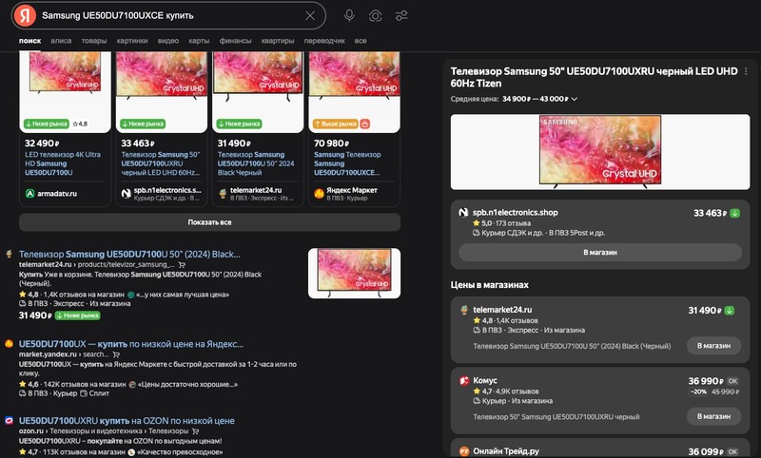The image size is (761, 458).
Task: Expand the average price range dropdown
Action: 575,99
